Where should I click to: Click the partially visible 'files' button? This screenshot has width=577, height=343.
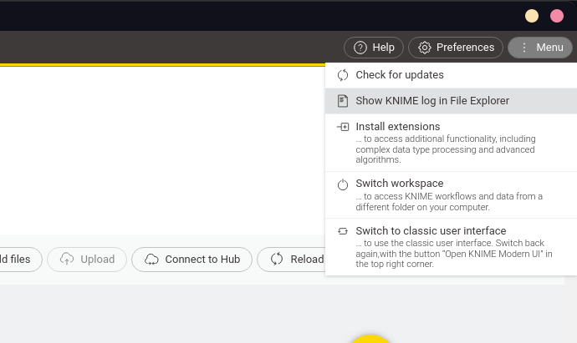(21, 260)
